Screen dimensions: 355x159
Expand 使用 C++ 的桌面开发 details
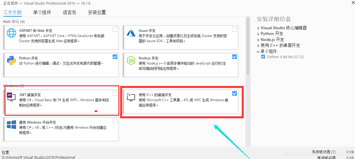click(258, 46)
